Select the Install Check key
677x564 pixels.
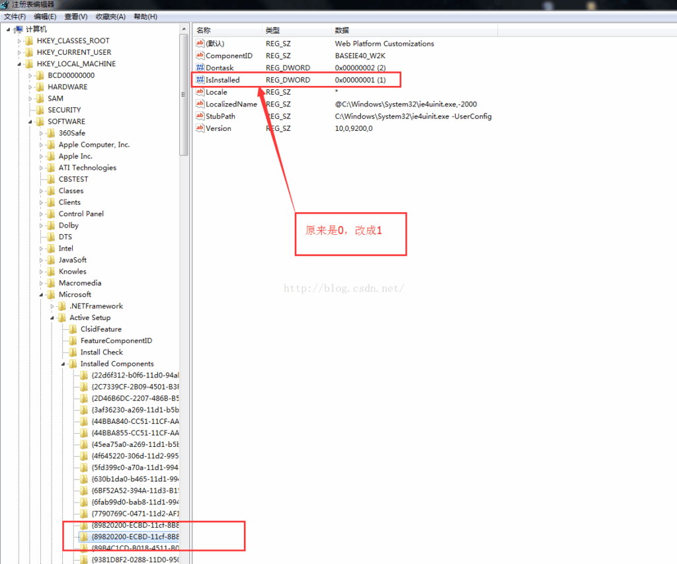(x=101, y=352)
